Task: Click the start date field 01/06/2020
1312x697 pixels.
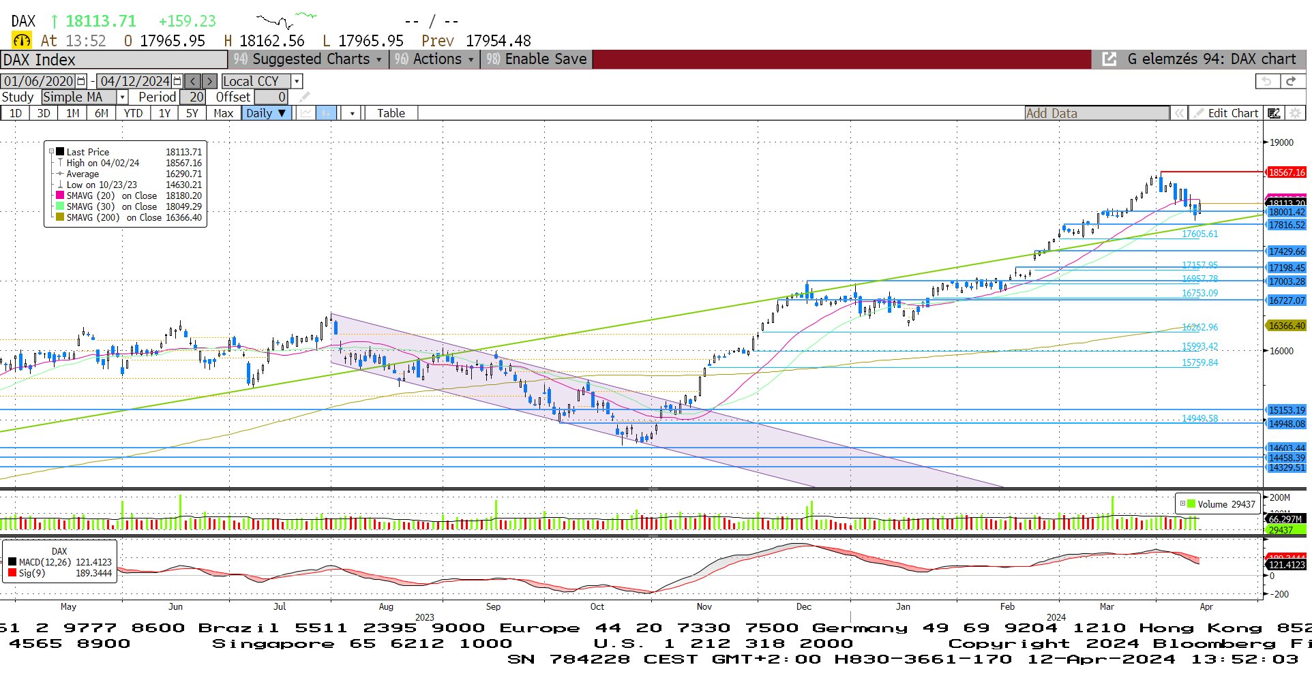Action: tap(39, 81)
